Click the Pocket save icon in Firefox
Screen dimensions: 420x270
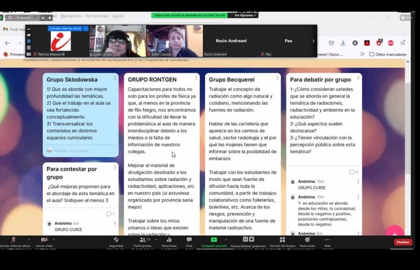coord(331,43)
